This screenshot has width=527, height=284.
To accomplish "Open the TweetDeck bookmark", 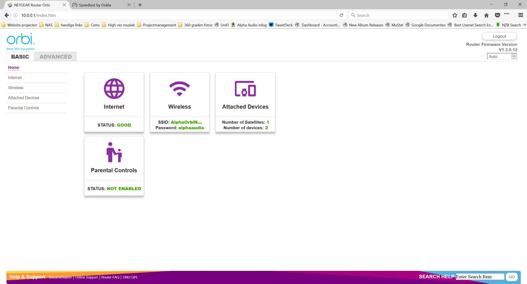I will (281, 25).
